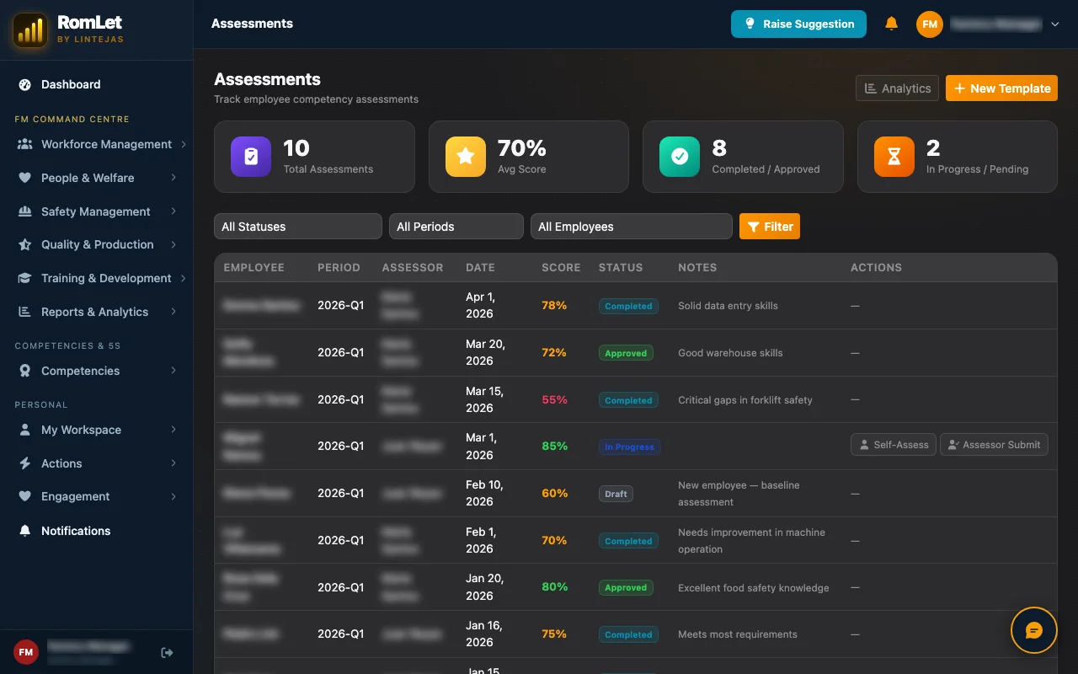Image resolution: width=1078 pixels, height=674 pixels.
Task: Click the purple clipboard Total Assessments icon
Action: point(251,157)
